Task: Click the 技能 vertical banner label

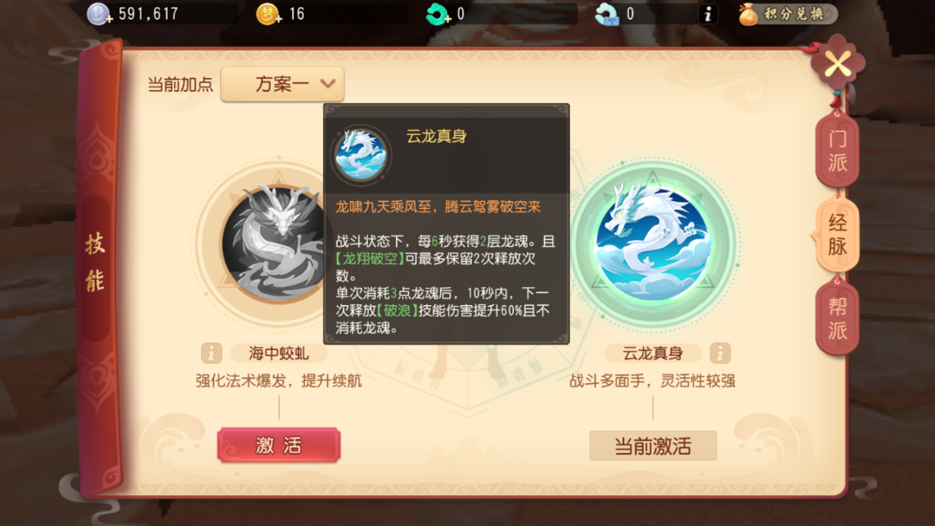Action: (x=96, y=263)
